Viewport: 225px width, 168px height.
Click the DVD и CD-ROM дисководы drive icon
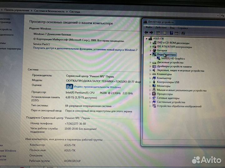154,43
